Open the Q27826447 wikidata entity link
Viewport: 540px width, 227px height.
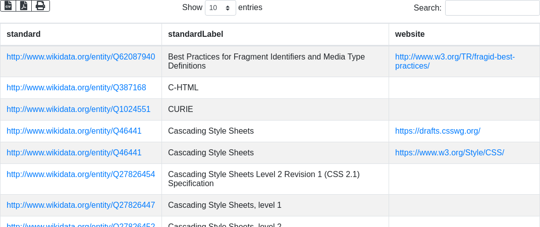click(x=81, y=205)
